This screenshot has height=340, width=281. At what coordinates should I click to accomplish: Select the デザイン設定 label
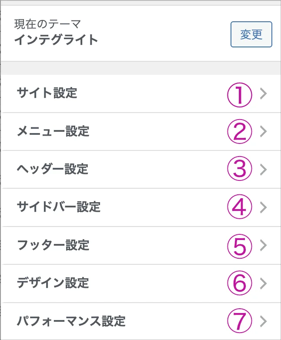(x=53, y=283)
